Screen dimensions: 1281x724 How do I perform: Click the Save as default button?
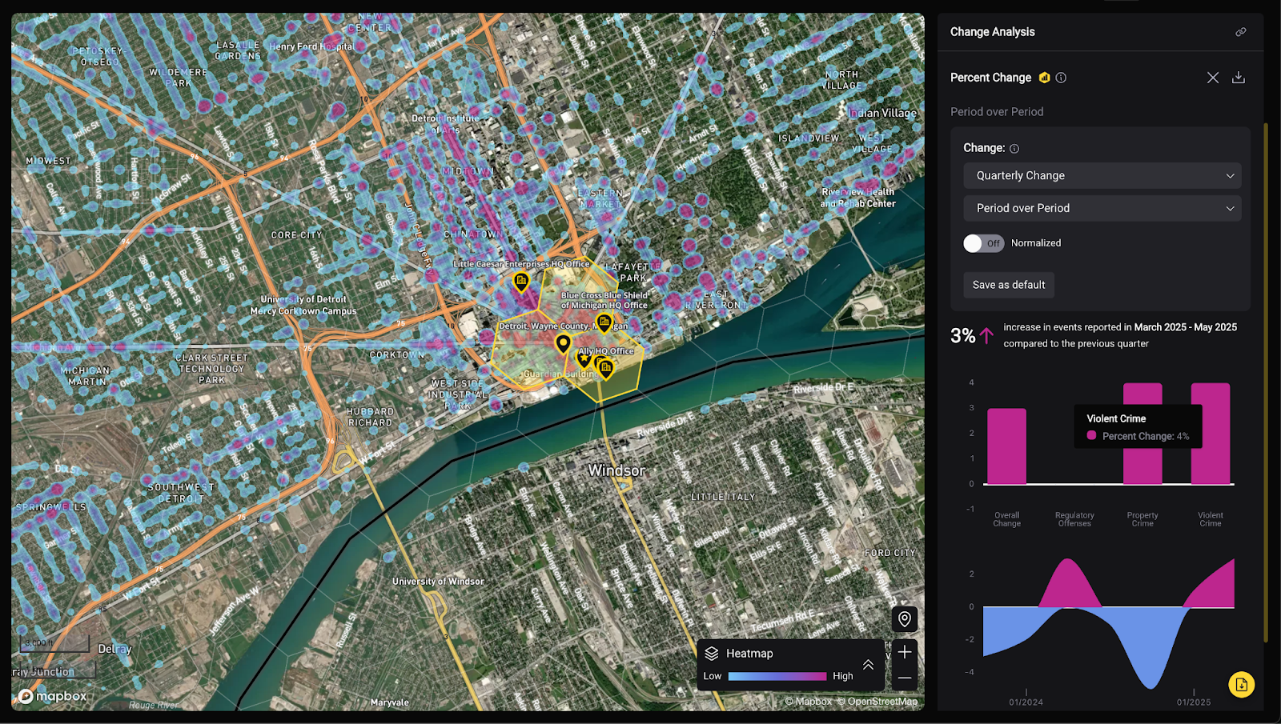point(1009,285)
